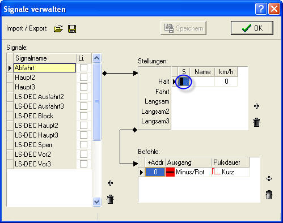283x223 pixels.
Task: Open the import folder icon
Action: (58, 29)
